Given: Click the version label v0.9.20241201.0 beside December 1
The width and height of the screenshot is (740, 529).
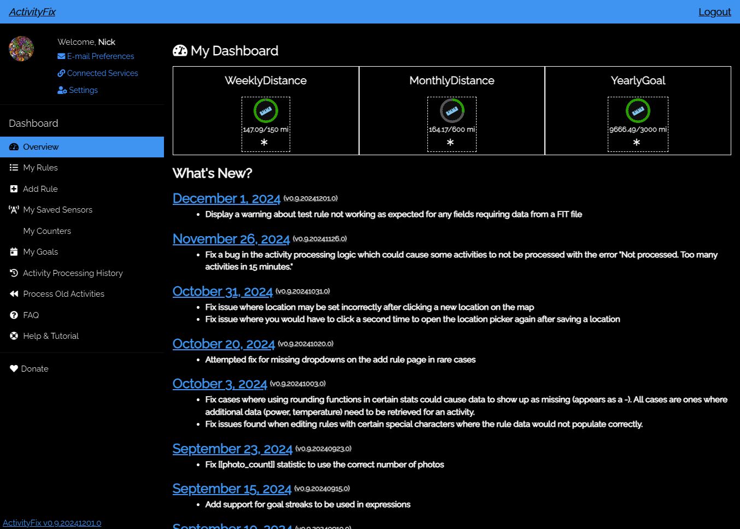Looking at the screenshot, I should [310, 198].
